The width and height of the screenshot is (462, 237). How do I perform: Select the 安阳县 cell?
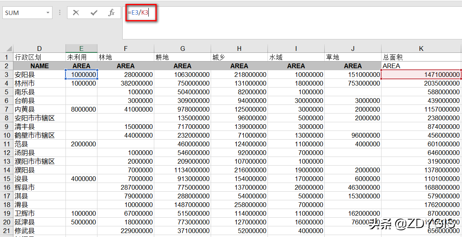(x=39, y=75)
